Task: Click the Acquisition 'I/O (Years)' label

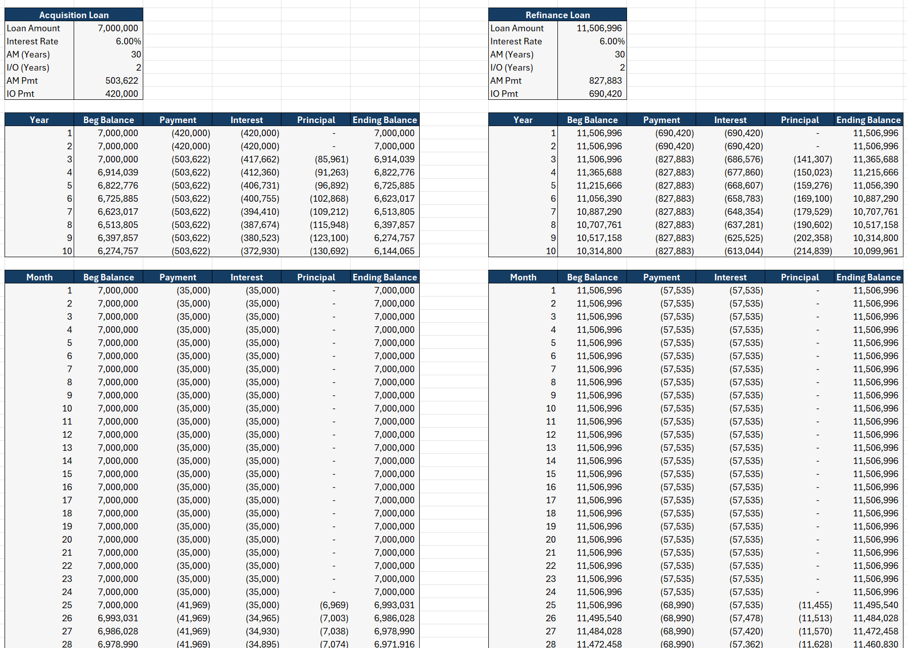Action: click(x=28, y=68)
